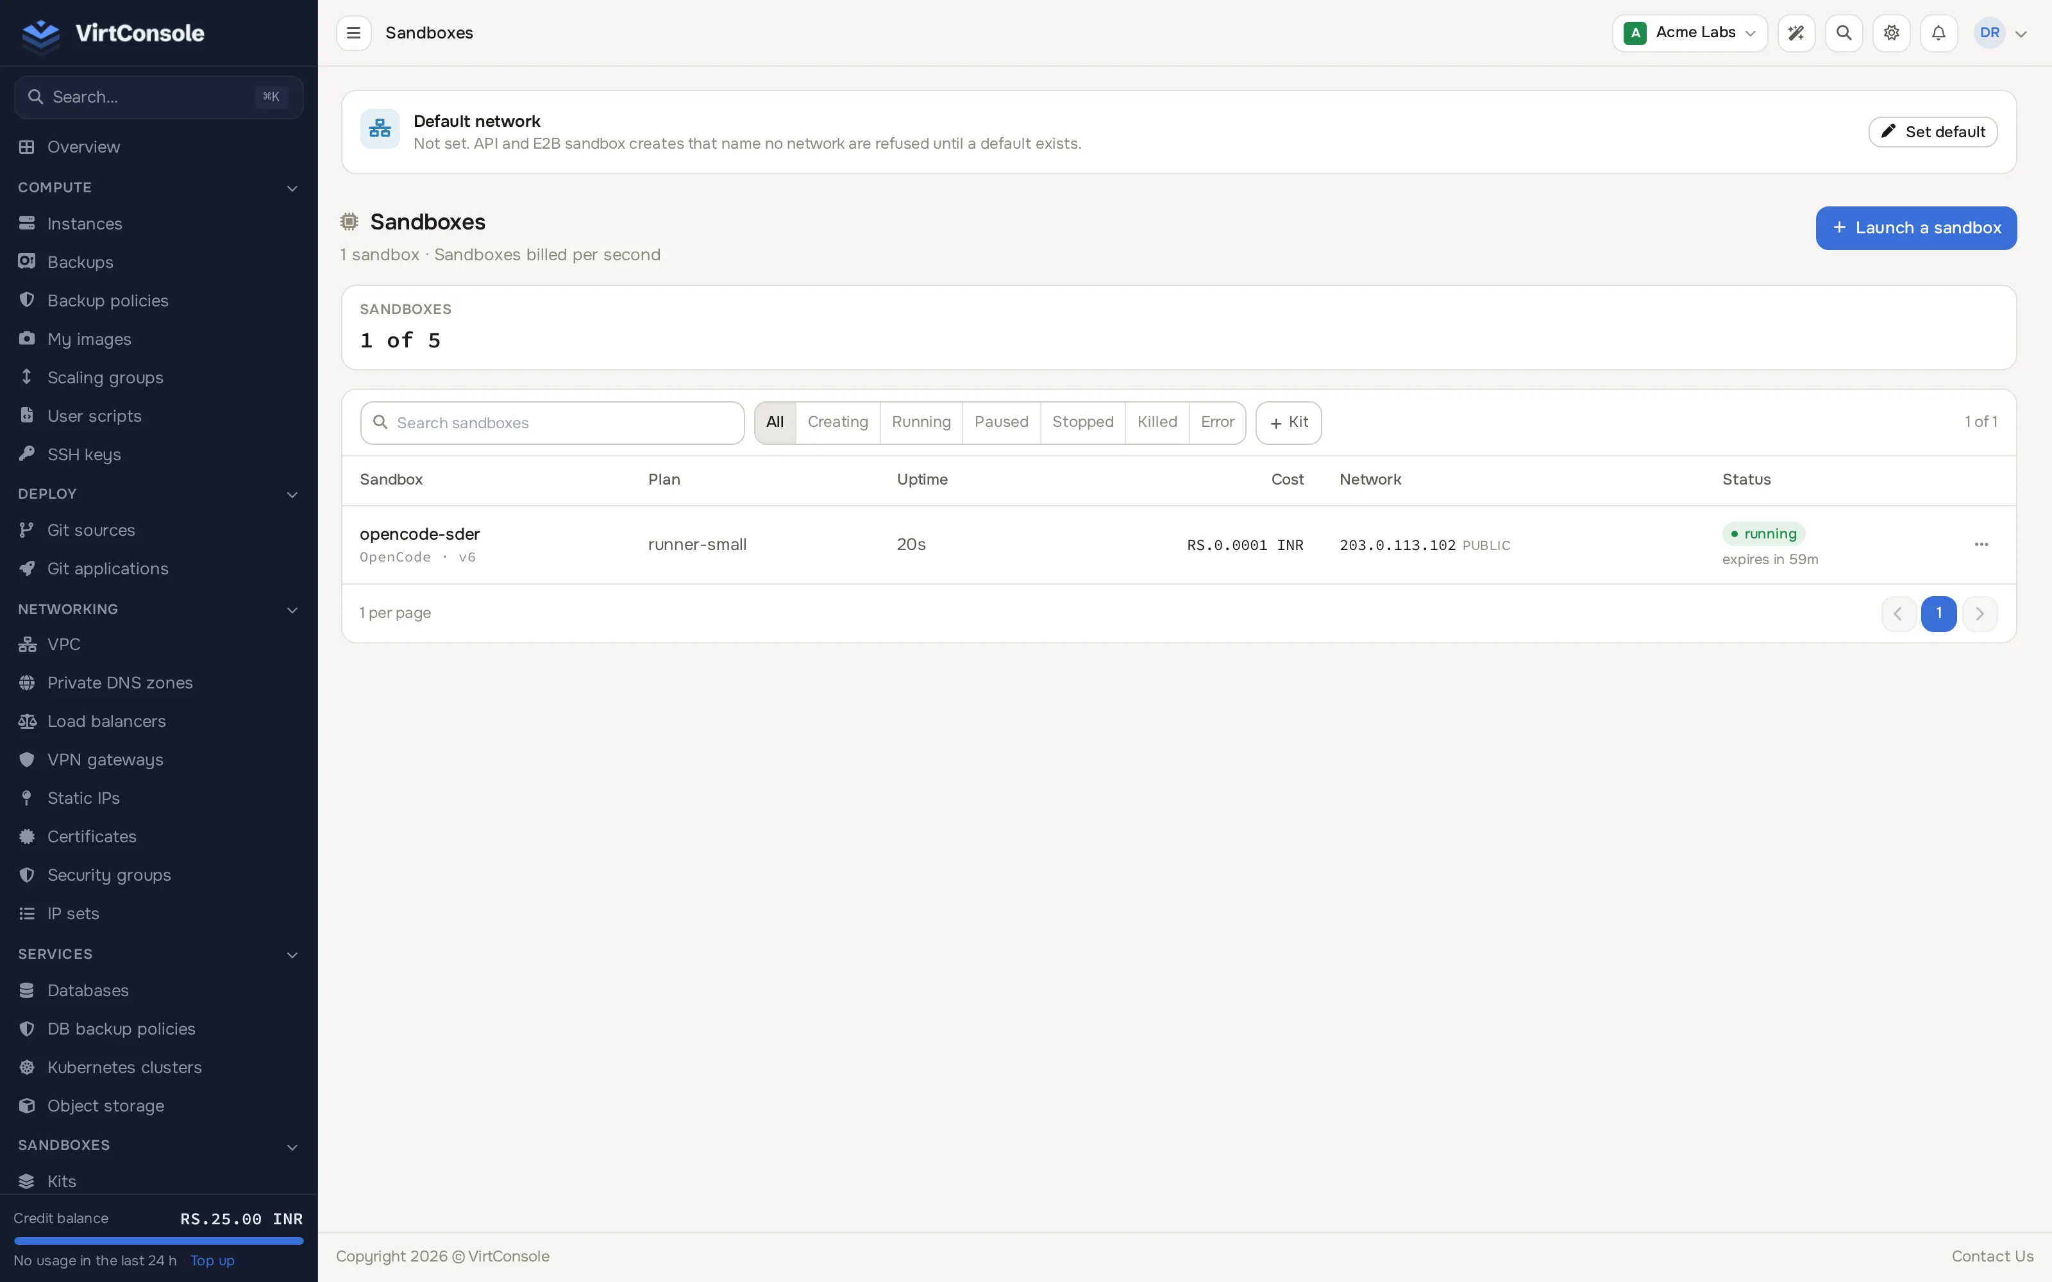
Task: Filter sandboxes by Creating
Action: (x=837, y=422)
